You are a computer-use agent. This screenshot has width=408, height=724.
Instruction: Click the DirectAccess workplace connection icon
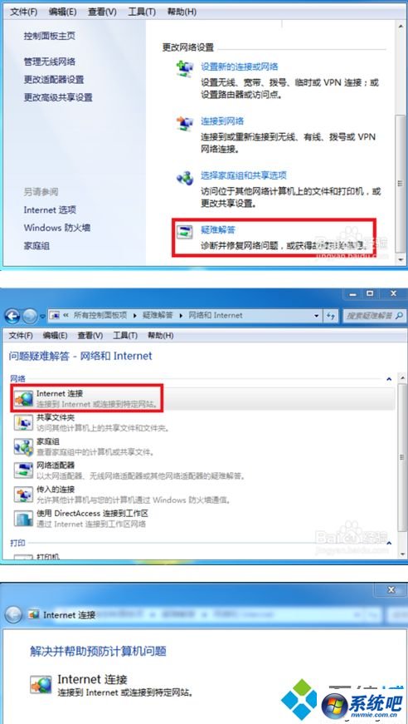(x=23, y=519)
